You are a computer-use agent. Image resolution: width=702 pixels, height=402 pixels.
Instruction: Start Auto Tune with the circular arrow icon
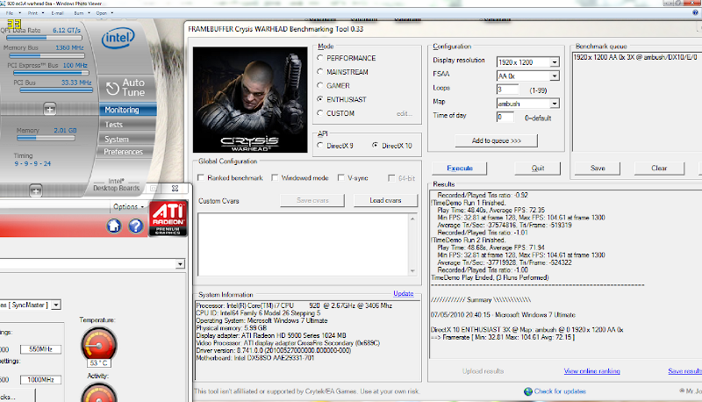pyautogui.click(x=112, y=88)
